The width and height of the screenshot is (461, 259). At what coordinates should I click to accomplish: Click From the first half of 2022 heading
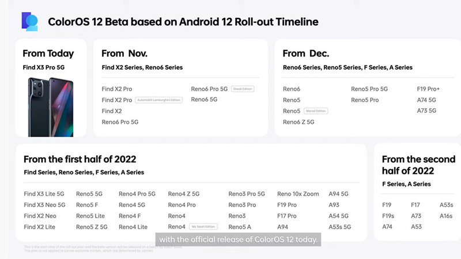click(x=80, y=159)
